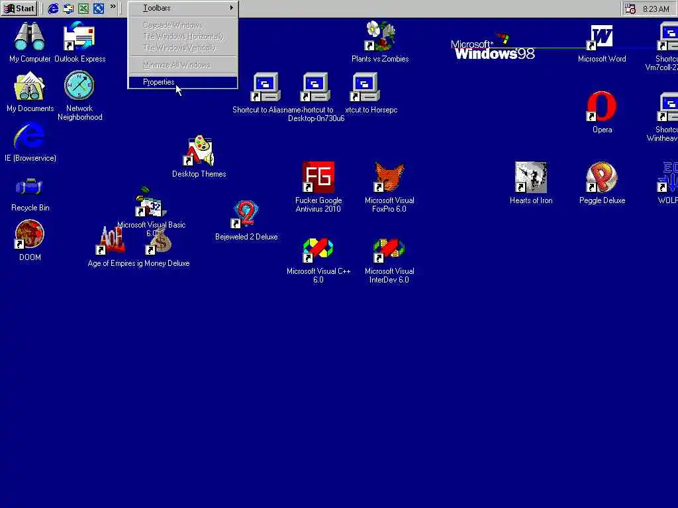Launch Microsoft Visual FoxPro 6.0
This screenshot has height=508, width=678.
point(389,187)
